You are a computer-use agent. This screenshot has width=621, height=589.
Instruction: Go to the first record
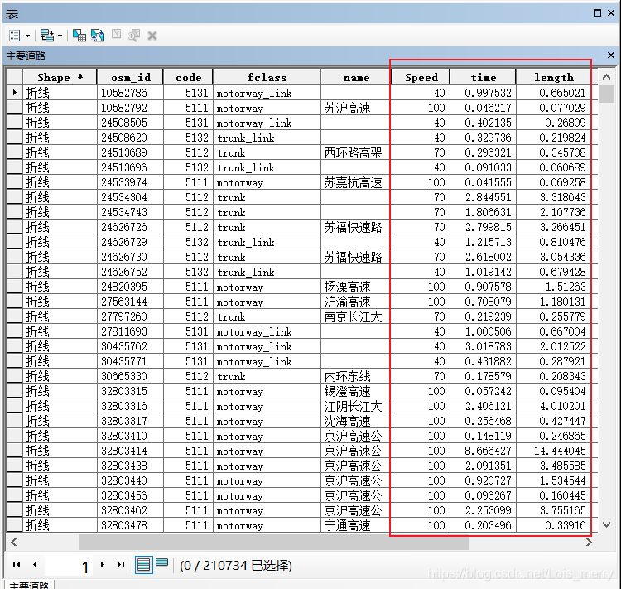coord(17,564)
